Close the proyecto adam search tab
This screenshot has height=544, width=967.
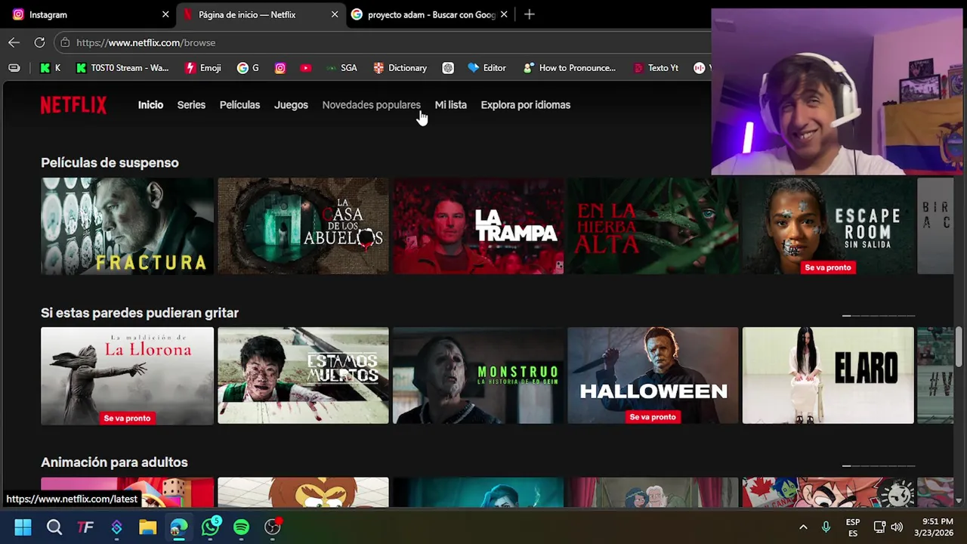pyautogui.click(x=504, y=14)
